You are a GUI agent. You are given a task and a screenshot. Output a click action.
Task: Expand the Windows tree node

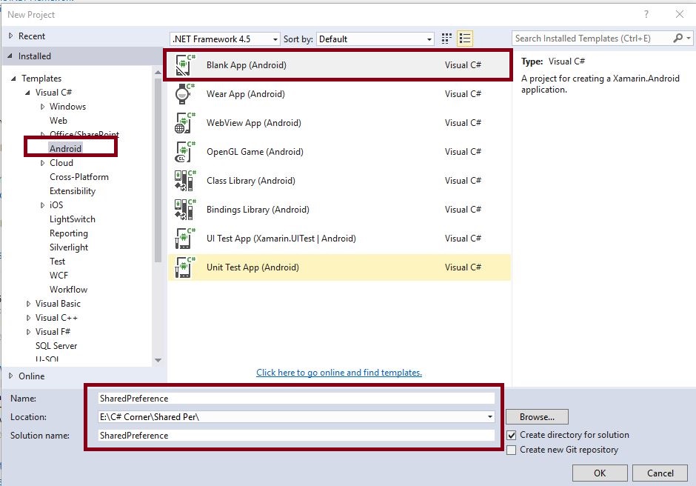click(43, 107)
